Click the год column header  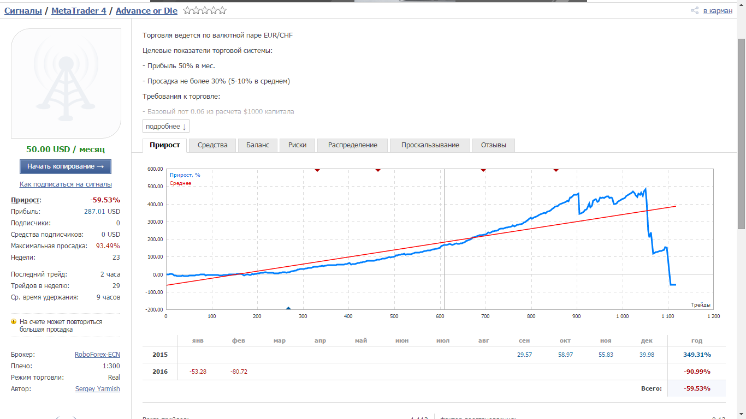click(697, 340)
